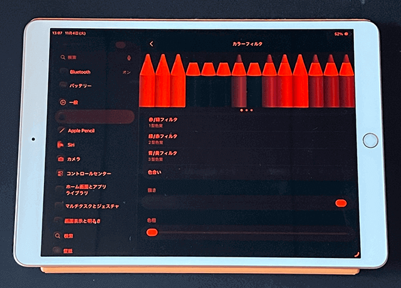Viewport: 401px width, 288px height.
Task: Open マルチタスクとジェスチャ settings
Action: point(93,206)
